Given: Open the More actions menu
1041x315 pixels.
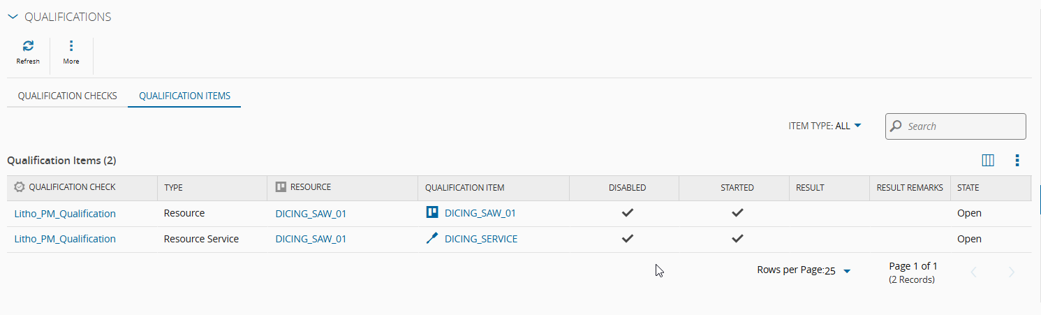Looking at the screenshot, I should [x=71, y=46].
